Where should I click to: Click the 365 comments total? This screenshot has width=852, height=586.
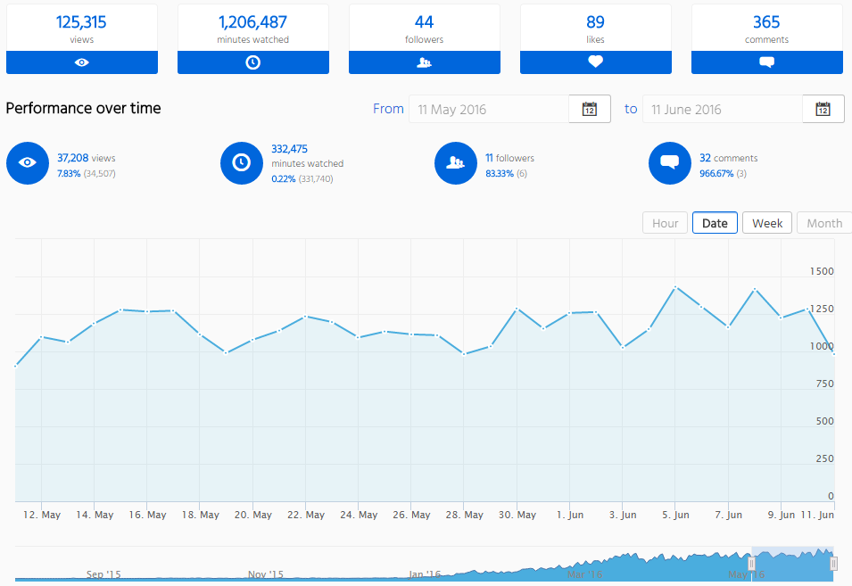(x=766, y=22)
